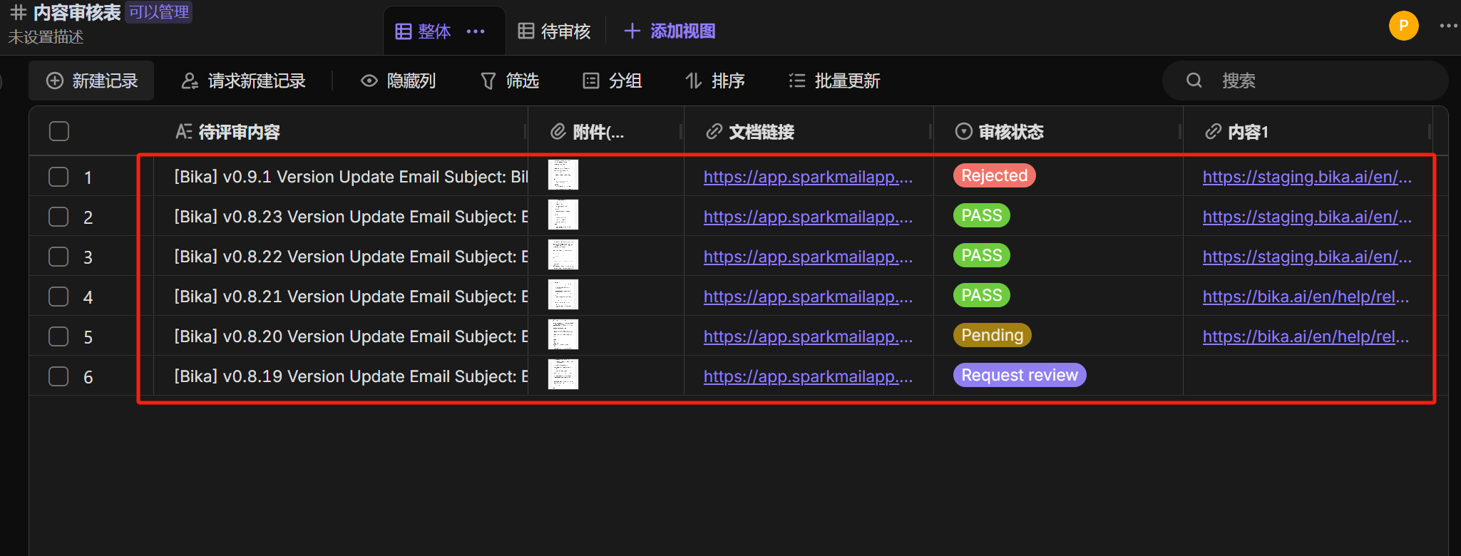The image size is (1461, 556).
Task: Open sparkmailapp link in row 3
Action: coord(808,257)
